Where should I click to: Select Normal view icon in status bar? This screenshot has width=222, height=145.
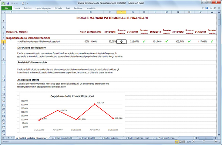177,142
